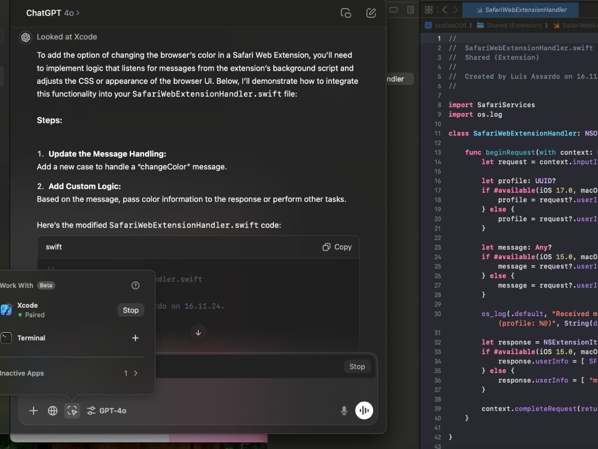Click 'context.completeRequest' line in Xcode

[539, 408]
